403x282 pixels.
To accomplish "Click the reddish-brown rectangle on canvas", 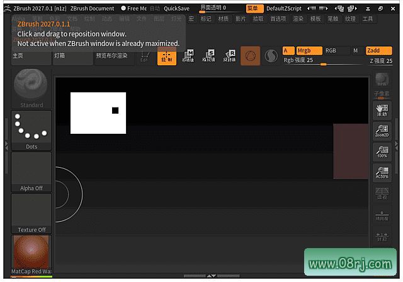I will [351, 151].
